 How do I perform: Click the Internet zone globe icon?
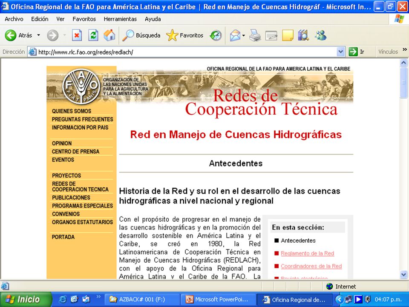[329, 287]
